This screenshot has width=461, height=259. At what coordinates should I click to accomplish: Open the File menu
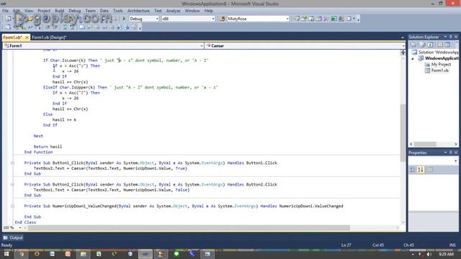5,11
